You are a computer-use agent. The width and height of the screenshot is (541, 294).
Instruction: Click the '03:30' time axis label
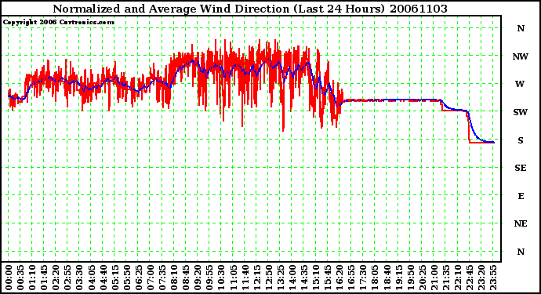pyautogui.click(x=80, y=278)
